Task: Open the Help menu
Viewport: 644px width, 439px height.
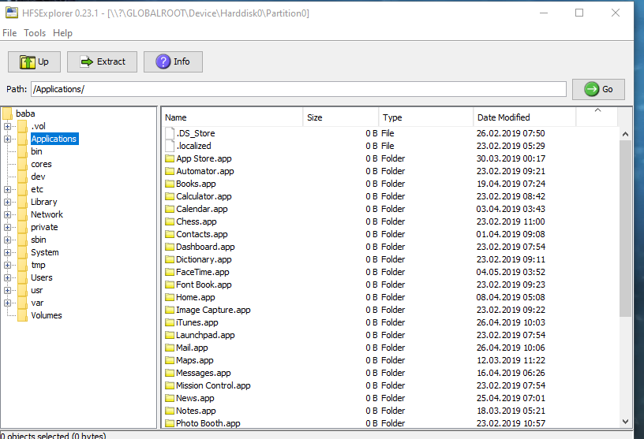Action: [62, 33]
